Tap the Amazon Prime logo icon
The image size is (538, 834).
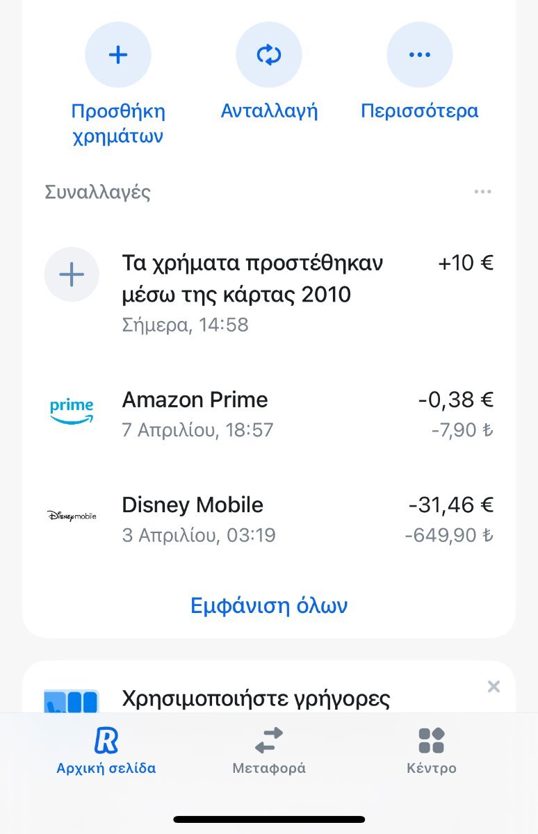72,411
